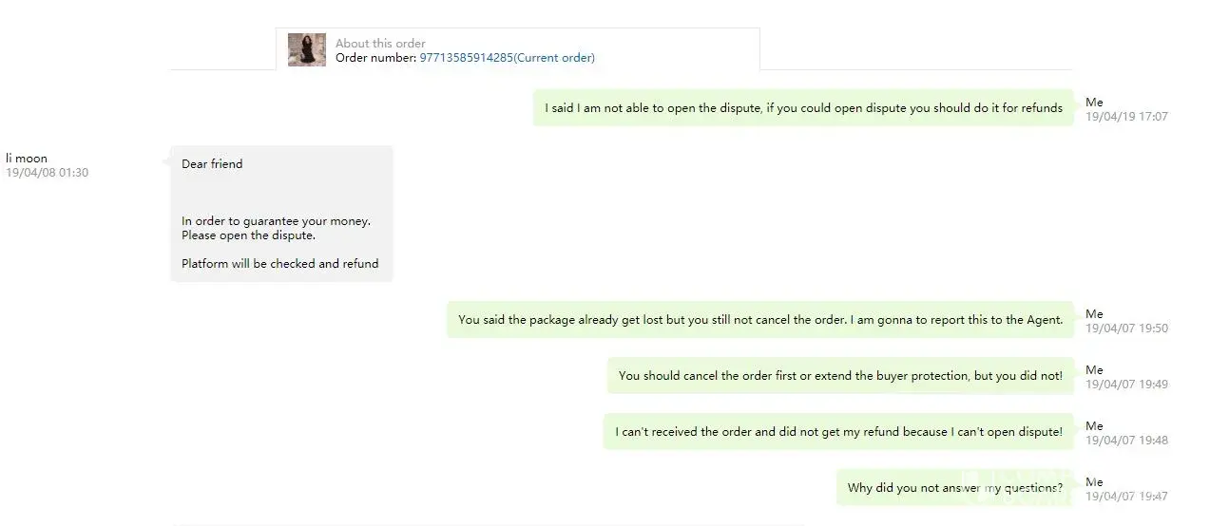Screen dimensions: 1210x526
Task: Click the 'About this order' label
Action: pos(380,43)
